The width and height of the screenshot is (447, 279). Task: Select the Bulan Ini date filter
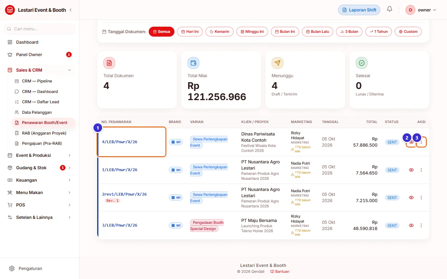pos(285,32)
